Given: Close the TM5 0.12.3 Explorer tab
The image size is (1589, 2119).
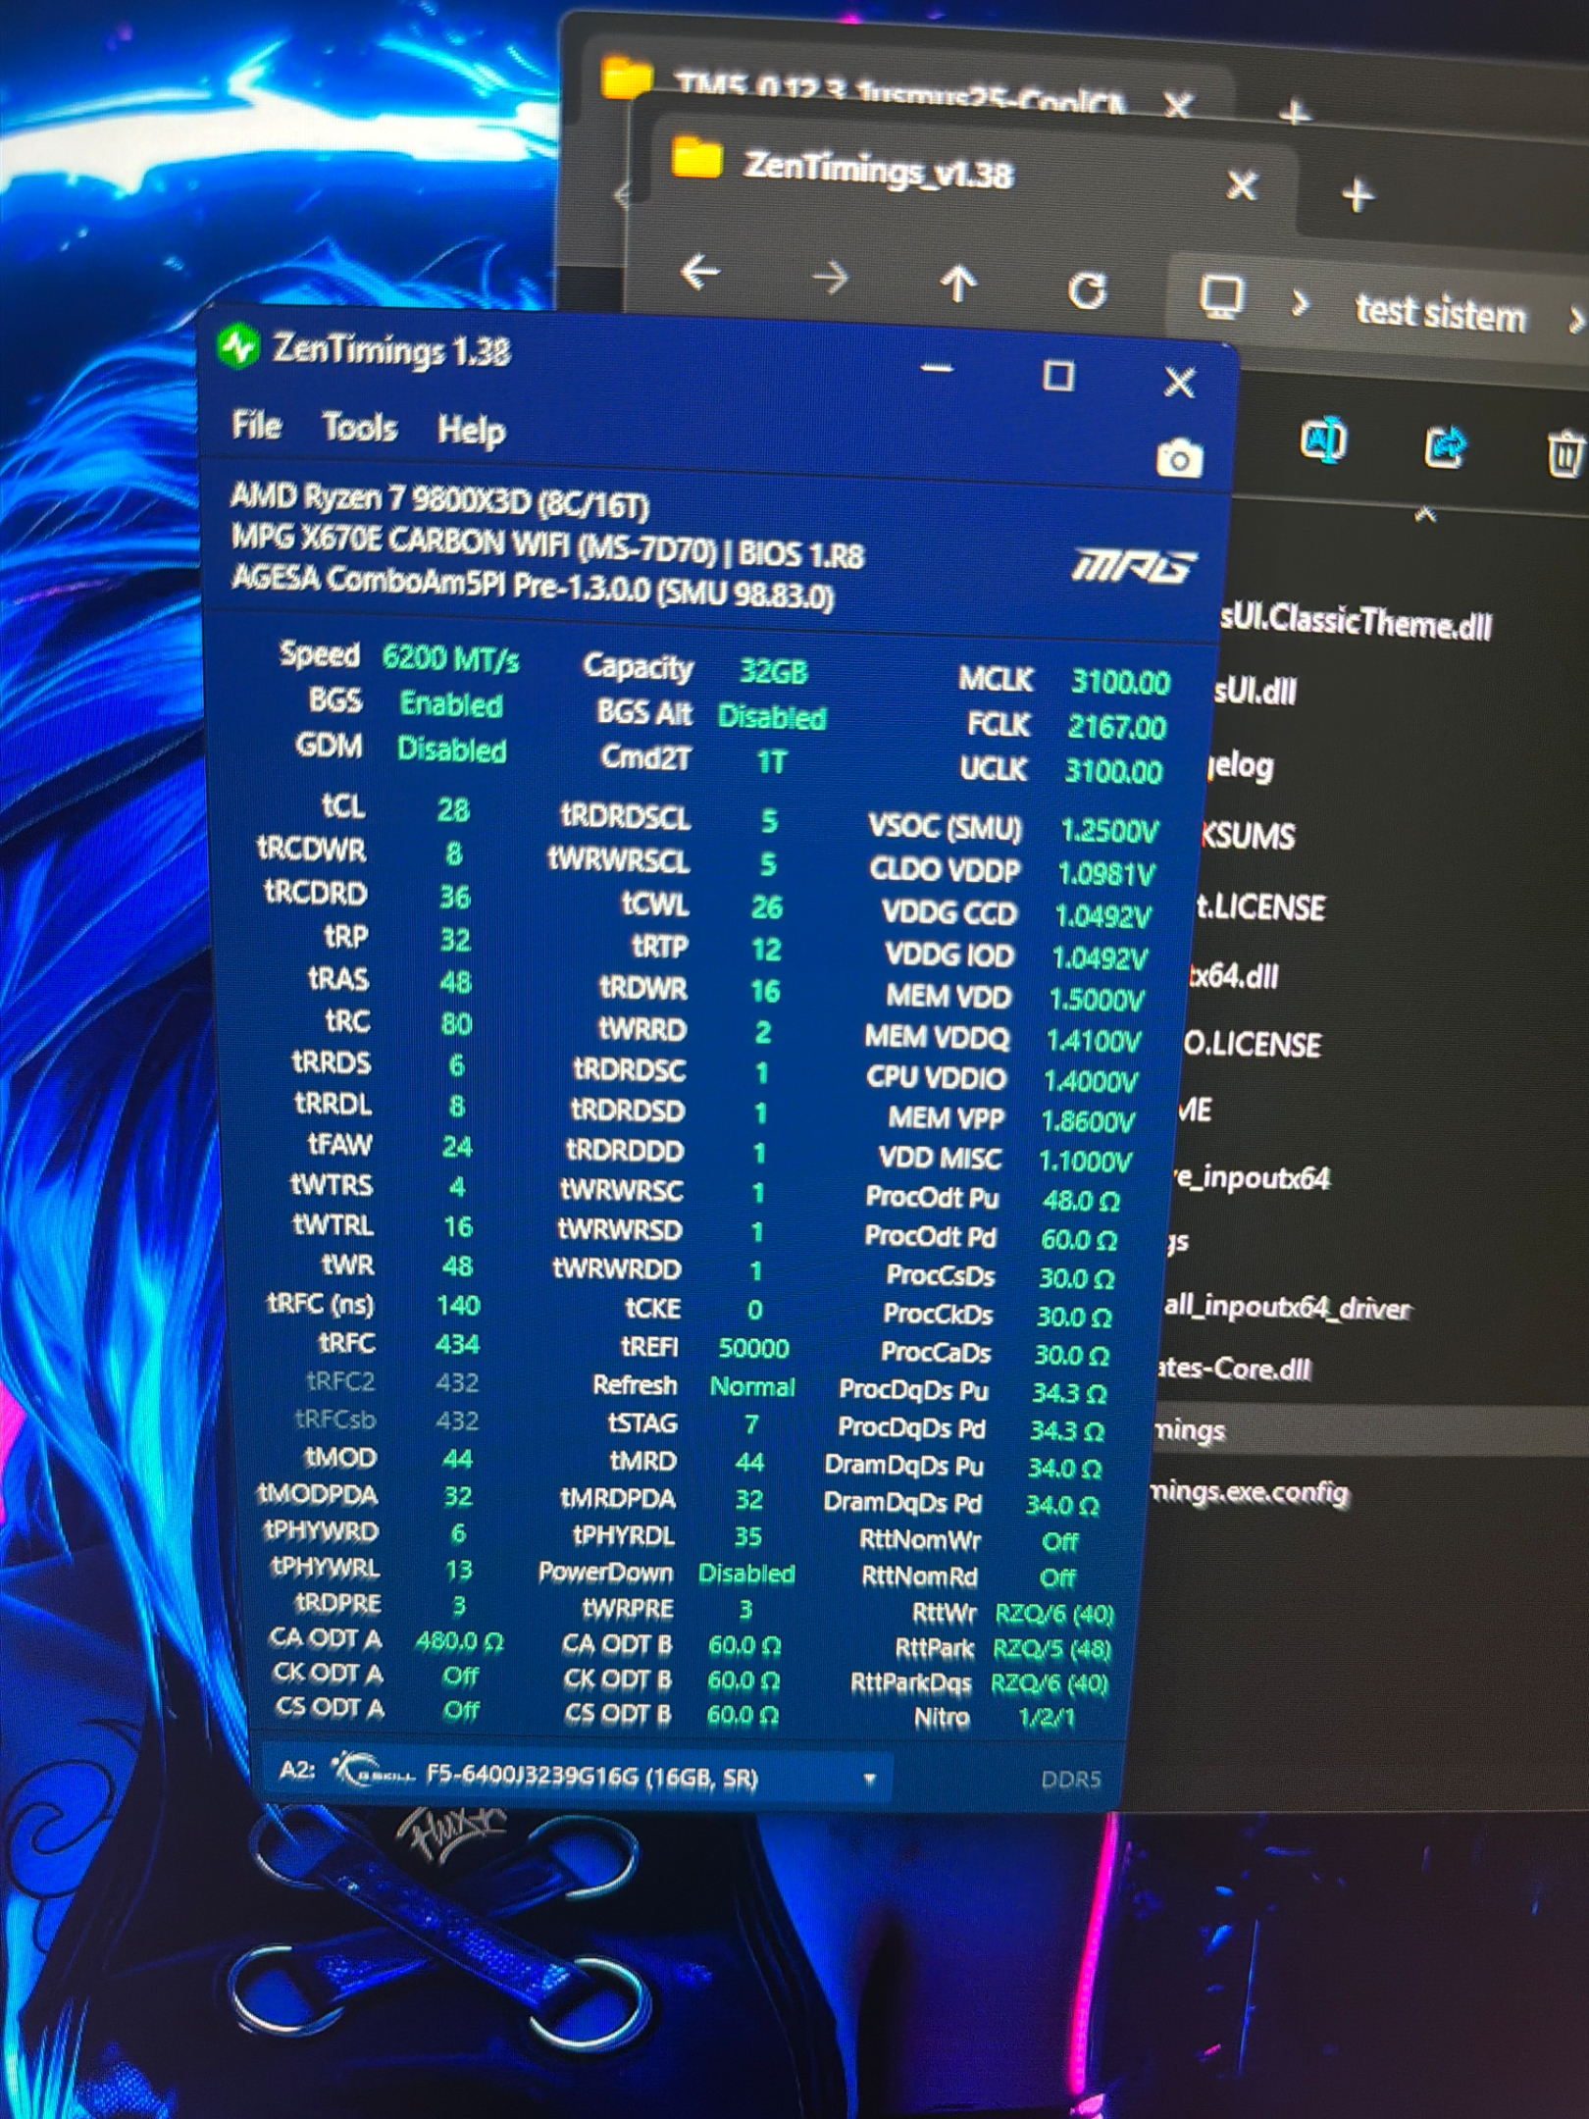Looking at the screenshot, I should 1178,104.
